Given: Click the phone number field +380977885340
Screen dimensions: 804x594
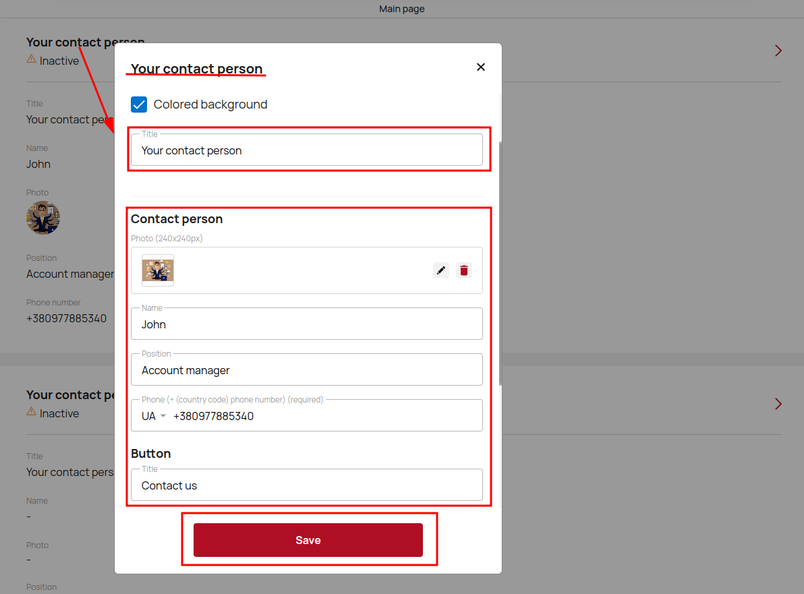Looking at the screenshot, I should click(324, 416).
